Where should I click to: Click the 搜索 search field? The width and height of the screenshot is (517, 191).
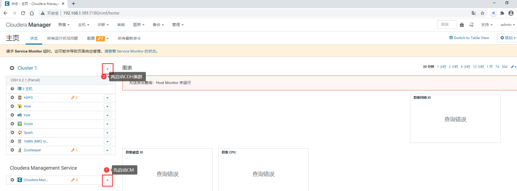447,25
